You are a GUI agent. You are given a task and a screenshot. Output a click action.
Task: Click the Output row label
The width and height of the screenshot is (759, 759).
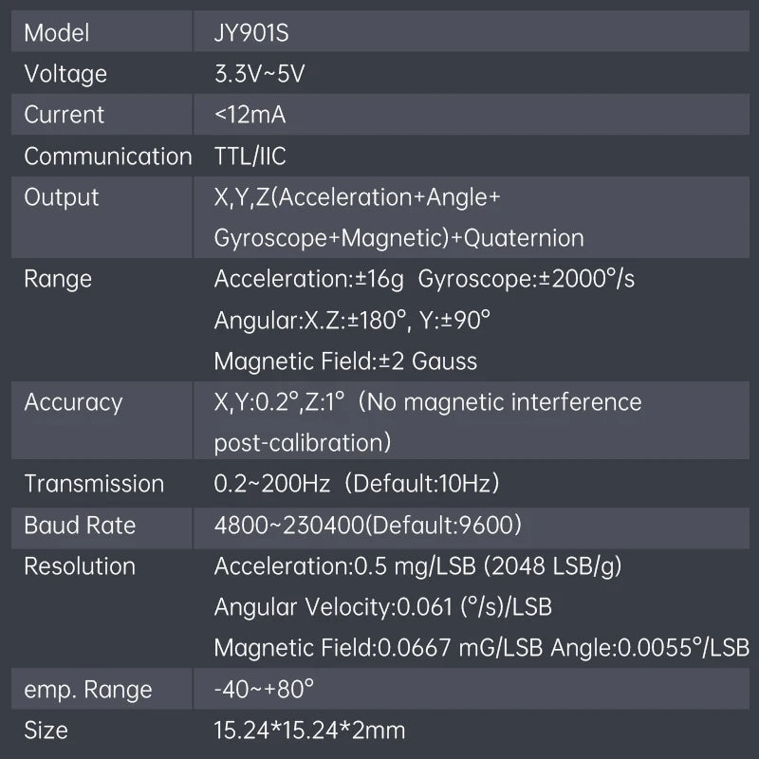point(62,197)
